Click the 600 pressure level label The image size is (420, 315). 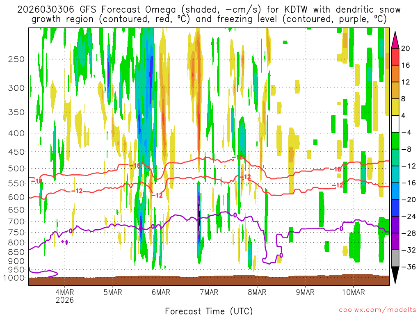(16, 197)
